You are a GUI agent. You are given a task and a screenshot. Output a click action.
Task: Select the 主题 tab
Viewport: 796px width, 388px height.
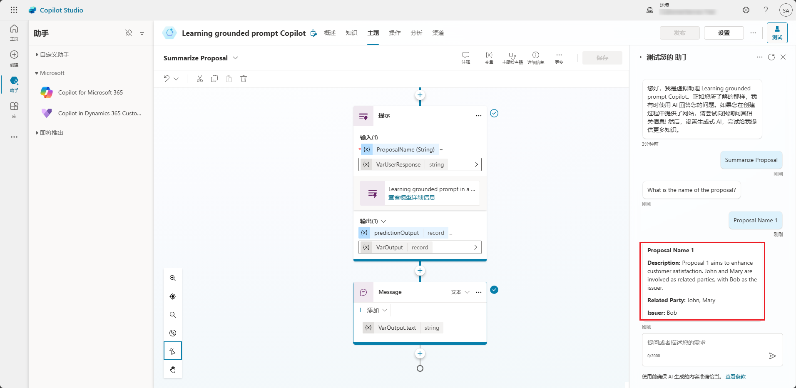[x=373, y=33]
